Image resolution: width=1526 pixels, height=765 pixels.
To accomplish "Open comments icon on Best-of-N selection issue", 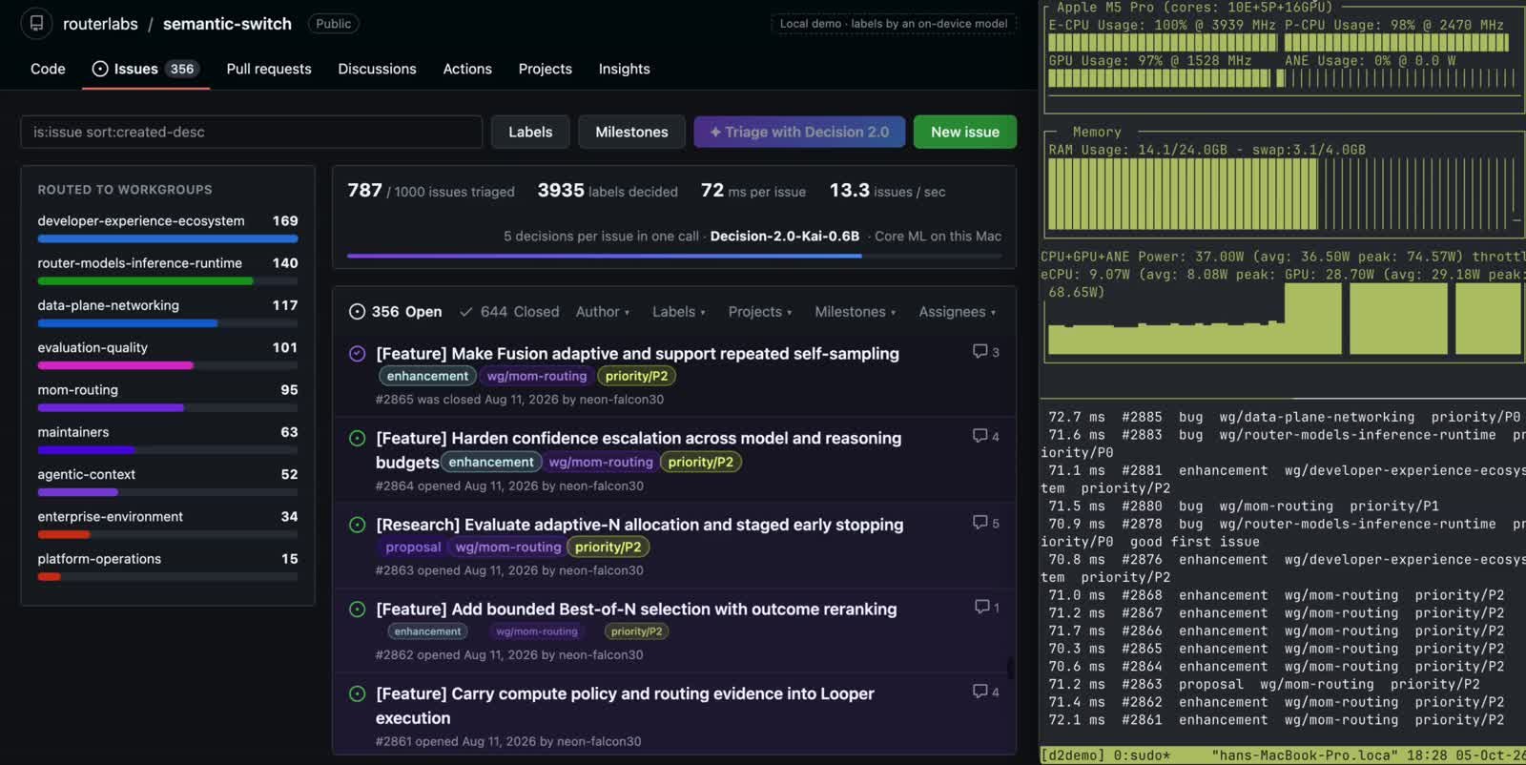I will [981, 607].
